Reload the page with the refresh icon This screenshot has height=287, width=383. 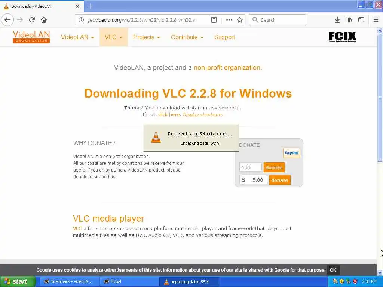point(32,20)
